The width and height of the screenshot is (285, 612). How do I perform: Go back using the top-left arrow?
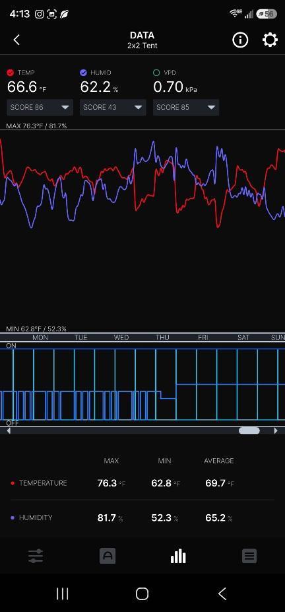coord(16,40)
